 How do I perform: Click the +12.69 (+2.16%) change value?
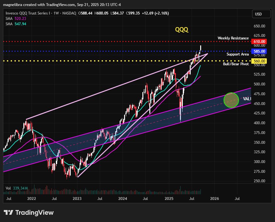pyautogui.click(x=155, y=13)
